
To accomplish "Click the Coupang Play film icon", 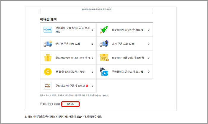I will (x=104, y=72).
